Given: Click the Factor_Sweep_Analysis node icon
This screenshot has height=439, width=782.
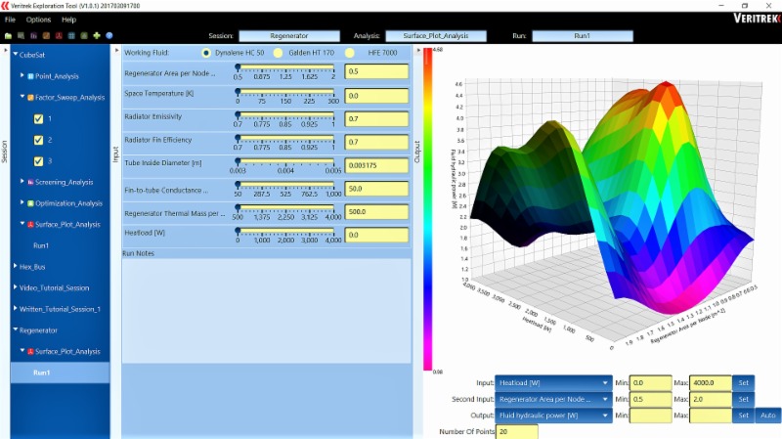Looking at the screenshot, I should click(30, 97).
